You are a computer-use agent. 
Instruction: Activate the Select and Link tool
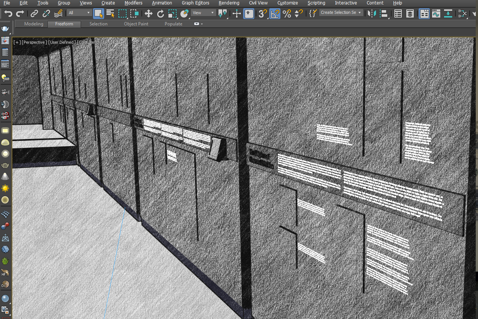(34, 14)
